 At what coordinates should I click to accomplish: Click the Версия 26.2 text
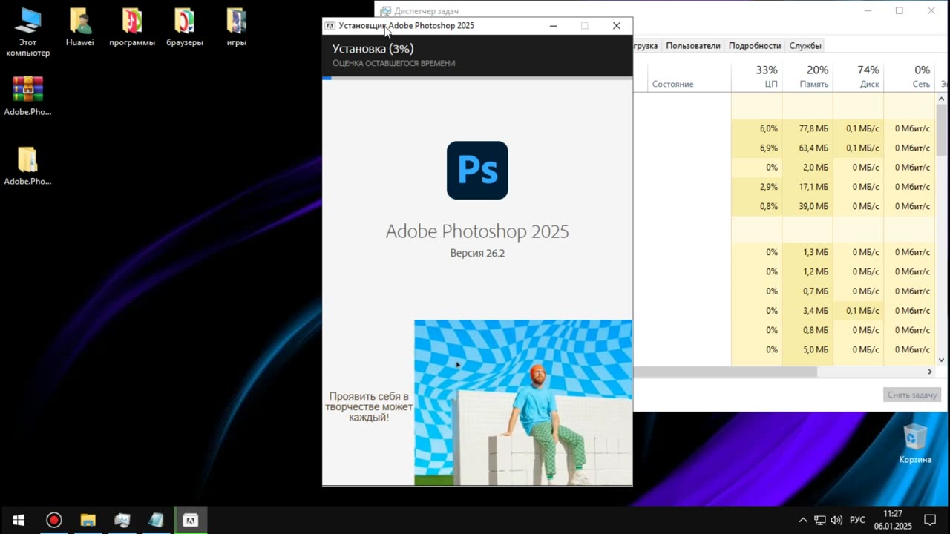[477, 253]
